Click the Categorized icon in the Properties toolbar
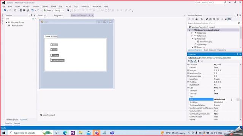 (189, 61)
